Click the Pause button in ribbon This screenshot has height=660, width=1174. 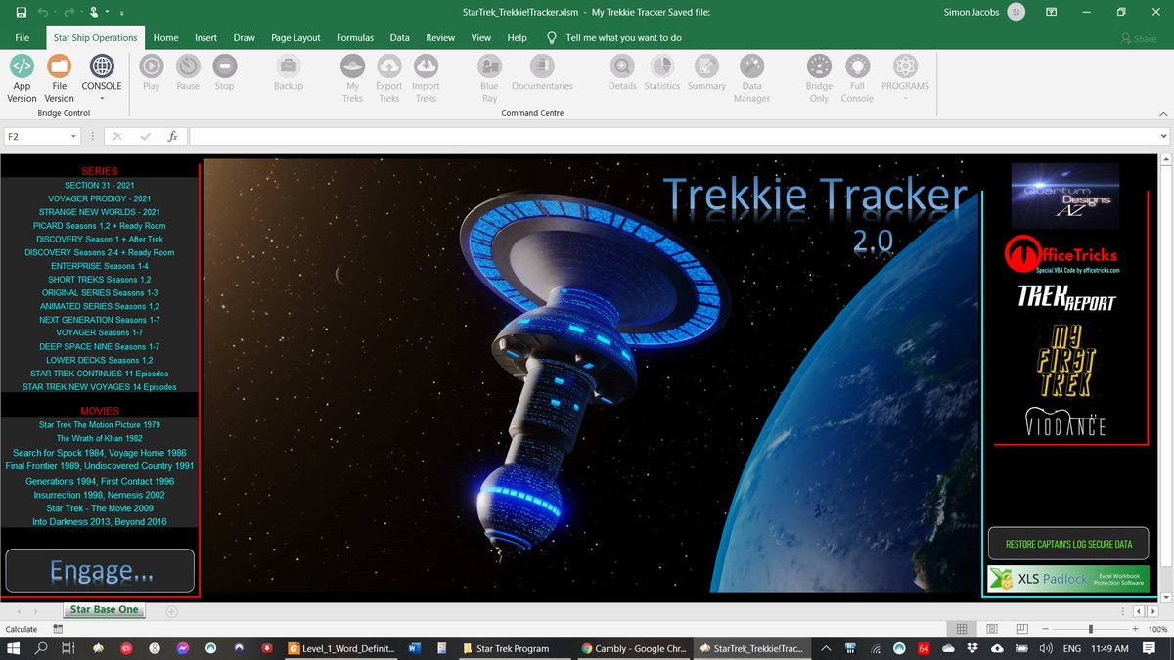[x=188, y=73]
